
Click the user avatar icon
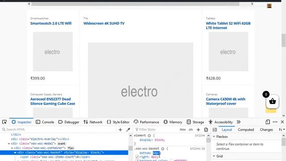[x=269, y=6]
